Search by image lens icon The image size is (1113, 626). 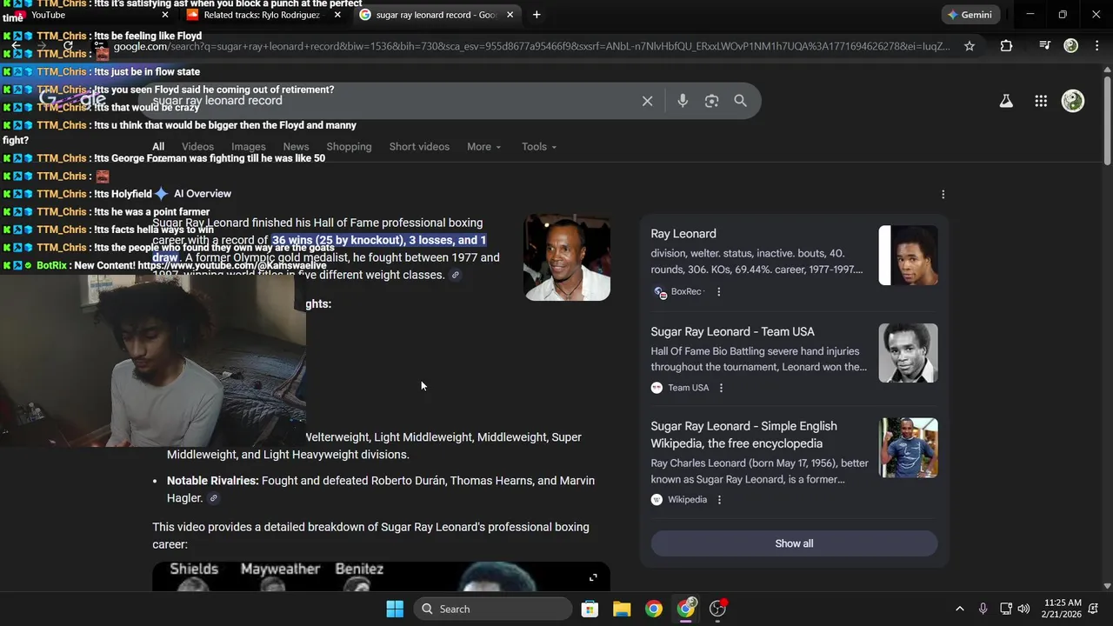[x=711, y=101]
